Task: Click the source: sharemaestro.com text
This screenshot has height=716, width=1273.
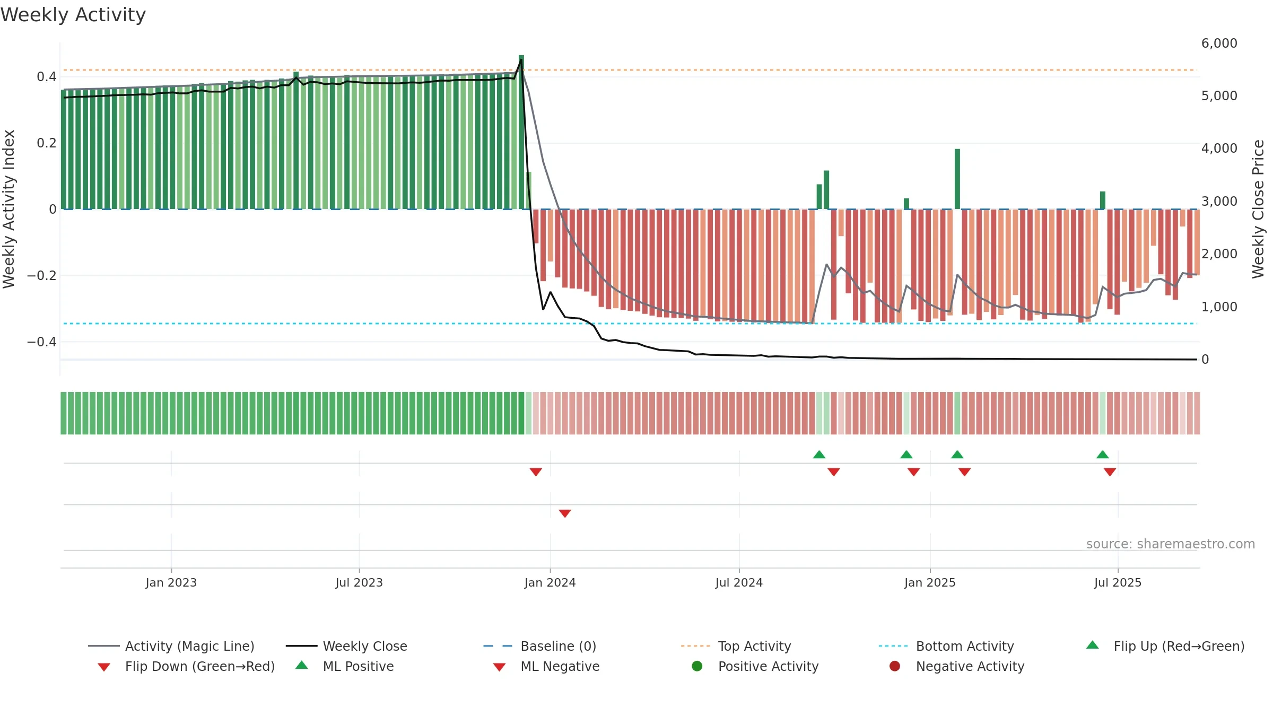Action: 1171,544
